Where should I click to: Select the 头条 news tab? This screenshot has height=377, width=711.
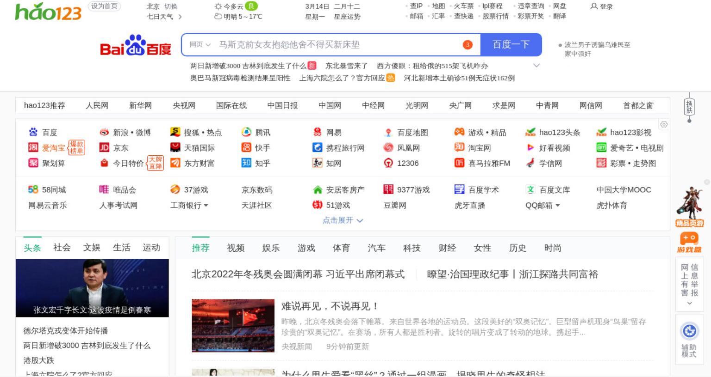[32, 248]
